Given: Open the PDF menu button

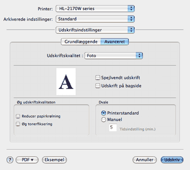Looking at the screenshot, I should [x=27, y=160].
